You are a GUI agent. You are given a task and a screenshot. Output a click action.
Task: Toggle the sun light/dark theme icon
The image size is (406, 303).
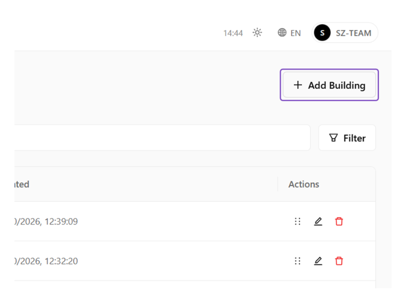click(257, 33)
